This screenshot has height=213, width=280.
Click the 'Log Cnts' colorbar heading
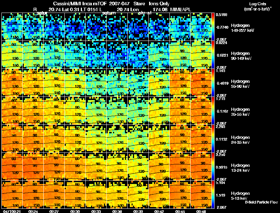pyautogui.click(x=258, y=4)
